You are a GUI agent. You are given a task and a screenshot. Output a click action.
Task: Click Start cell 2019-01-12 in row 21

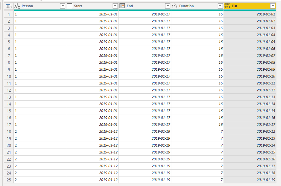[92, 152]
